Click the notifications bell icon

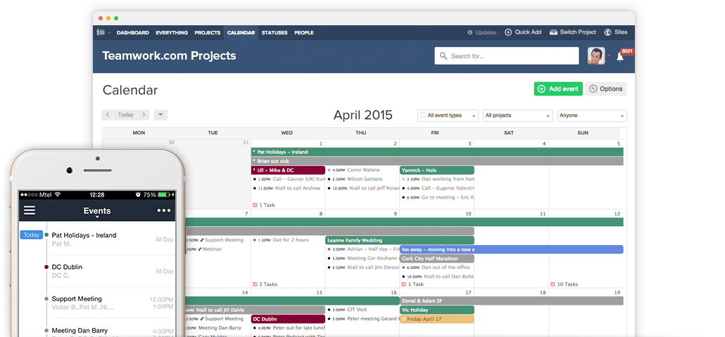point(620,56)
